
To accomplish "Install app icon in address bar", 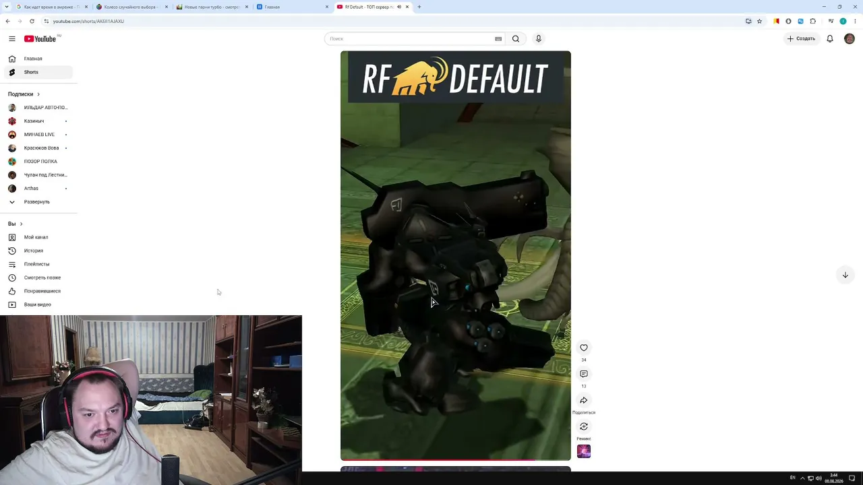I will point(748,21).
